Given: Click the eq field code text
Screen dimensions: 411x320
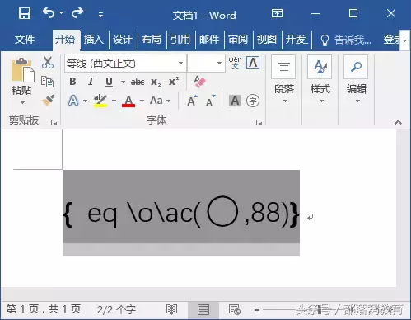Looking at the screenshot, I should (181, 213).
